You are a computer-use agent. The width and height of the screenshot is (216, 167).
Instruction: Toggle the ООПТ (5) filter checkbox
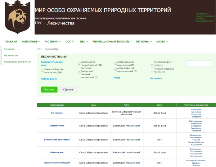[x=152, y=65]
